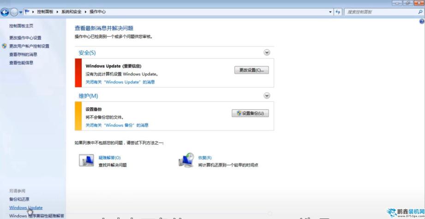Click the 恢复(R) recovery icon
425x219 pixels.
coord(186,160)
